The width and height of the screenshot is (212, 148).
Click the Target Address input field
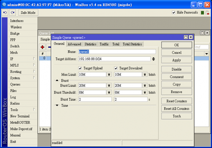pyautogui.click(x=114, y=59)
